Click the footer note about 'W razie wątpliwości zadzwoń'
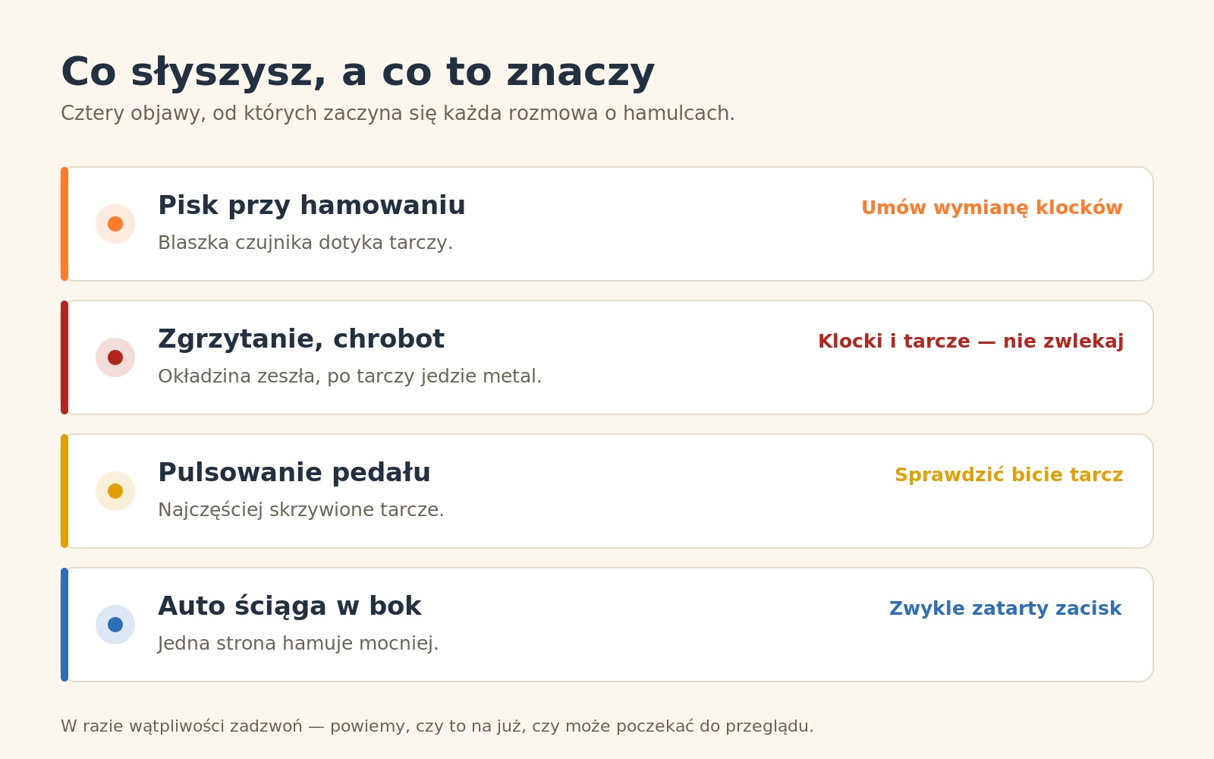The width and height of the screenshot is (1214, 759). [x=437, y=726]
